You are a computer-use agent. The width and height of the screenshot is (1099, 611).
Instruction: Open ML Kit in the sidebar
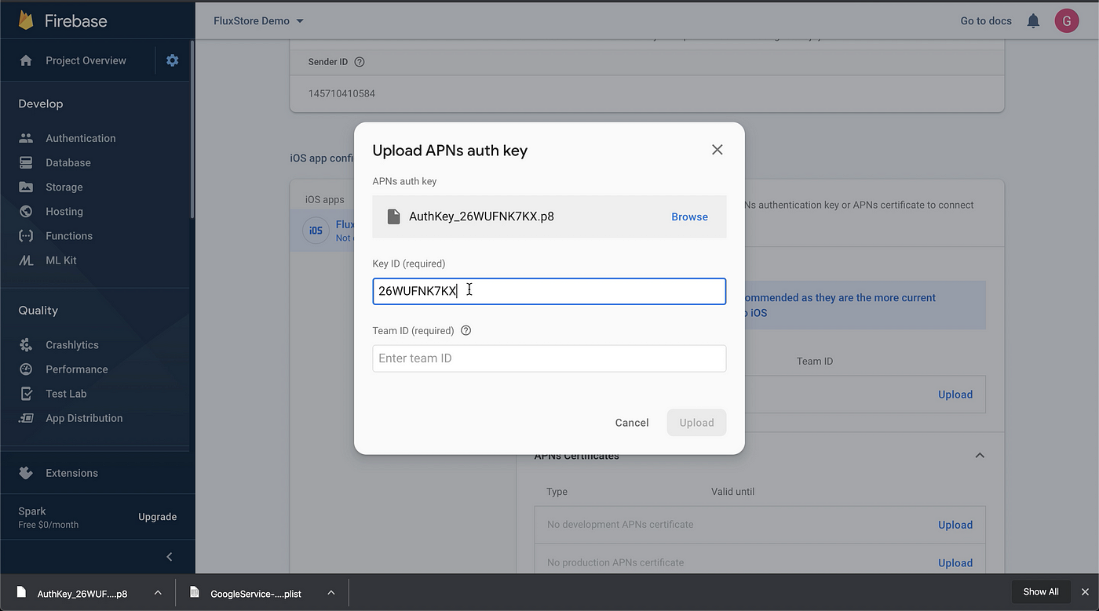pyautogui.click(x=61, y=260)
